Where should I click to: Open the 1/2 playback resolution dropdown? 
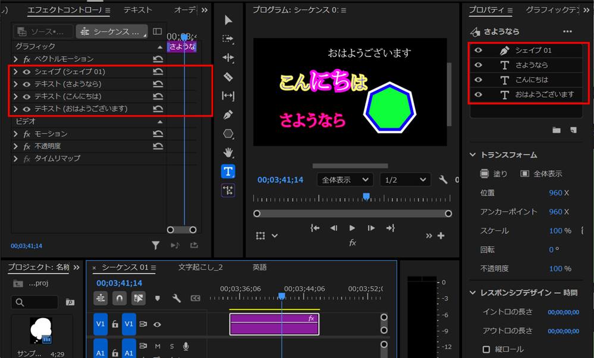click(x=405, y=180)
